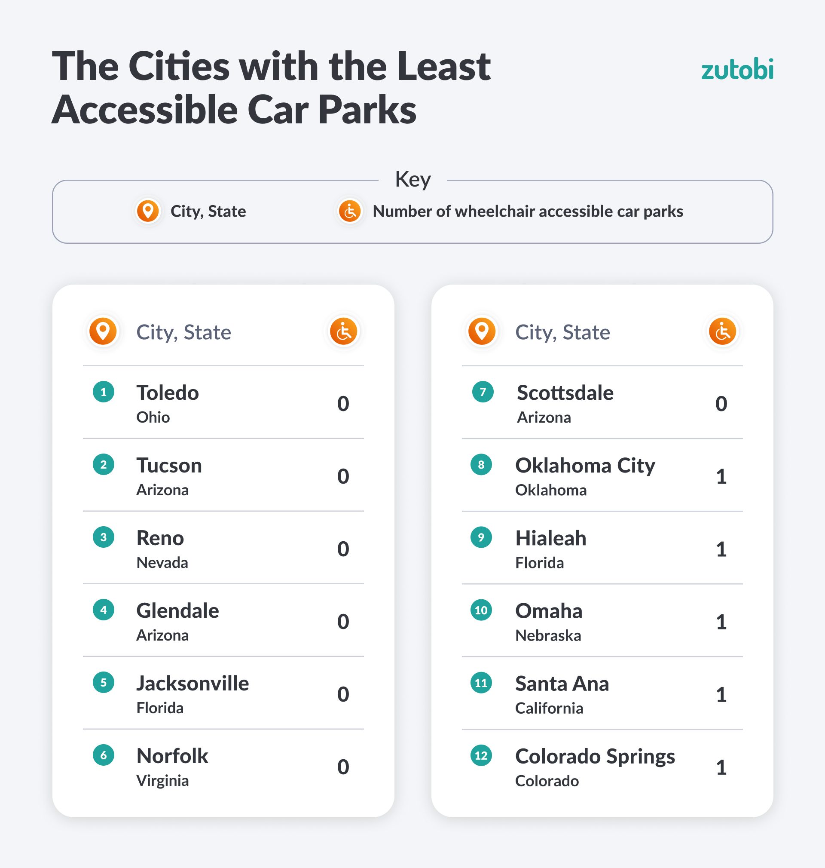Click the location pin icon in the key
Image resolution: width=825 pixels, height=868 pixels.
click(148, 211)
